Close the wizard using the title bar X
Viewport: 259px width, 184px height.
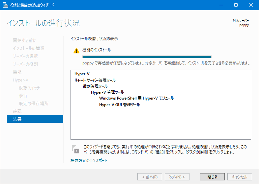(x=251, y=5)
